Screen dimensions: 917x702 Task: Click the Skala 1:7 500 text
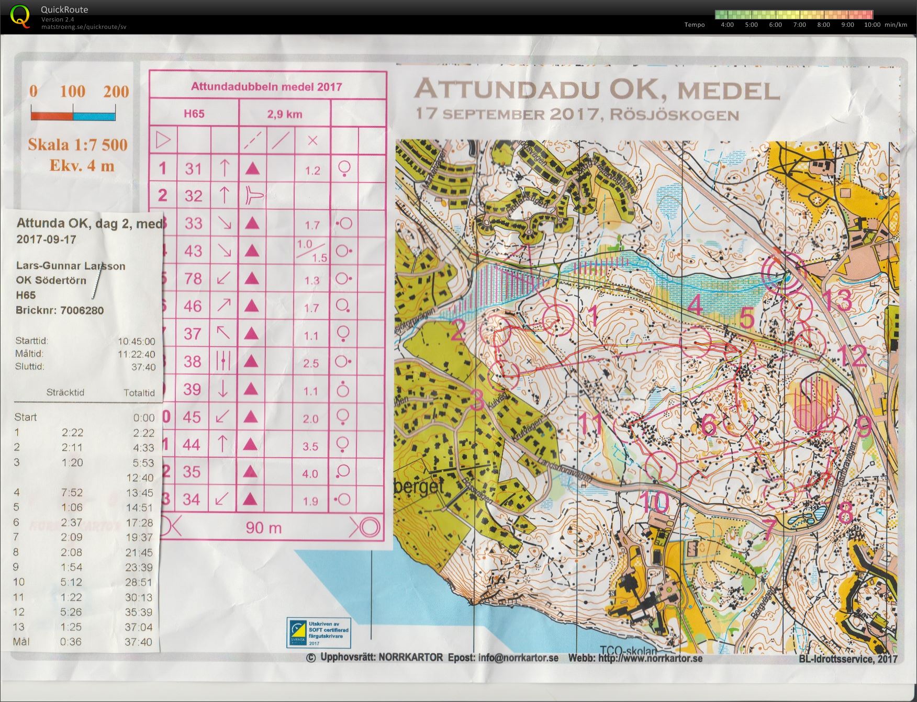click(x=77, y=144)
